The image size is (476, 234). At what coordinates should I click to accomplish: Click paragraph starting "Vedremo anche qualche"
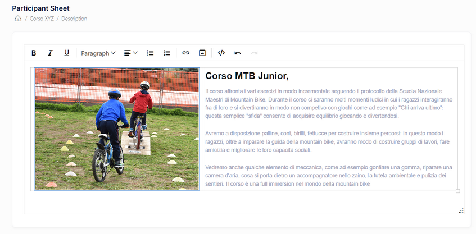click(x=329, y=176)
